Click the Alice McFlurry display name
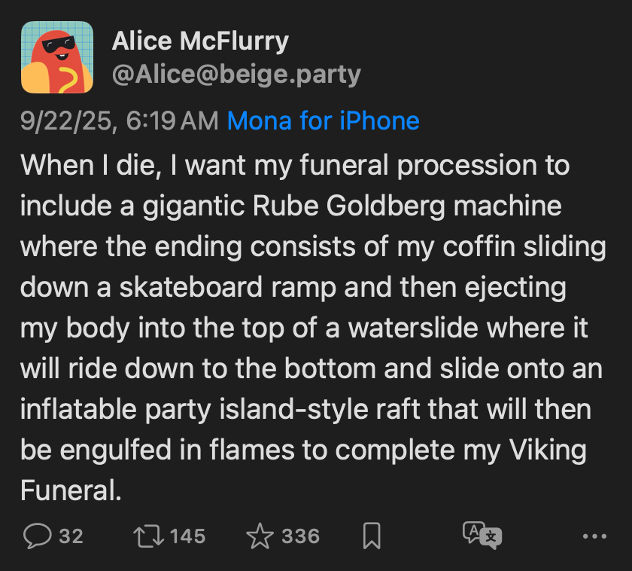The width and height of the screenshot is (632, 571). point(200,41)
